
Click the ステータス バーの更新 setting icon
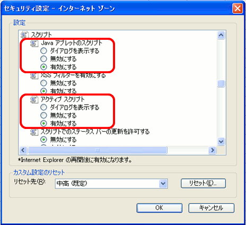tap(34, 132)
